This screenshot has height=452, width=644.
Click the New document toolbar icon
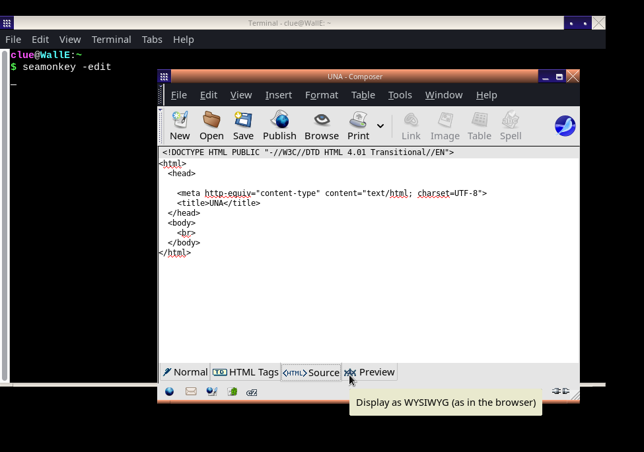tap(180, 125)
